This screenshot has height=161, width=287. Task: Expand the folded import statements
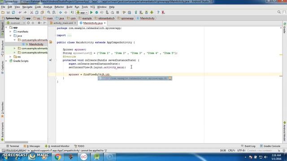click(70, 35)
